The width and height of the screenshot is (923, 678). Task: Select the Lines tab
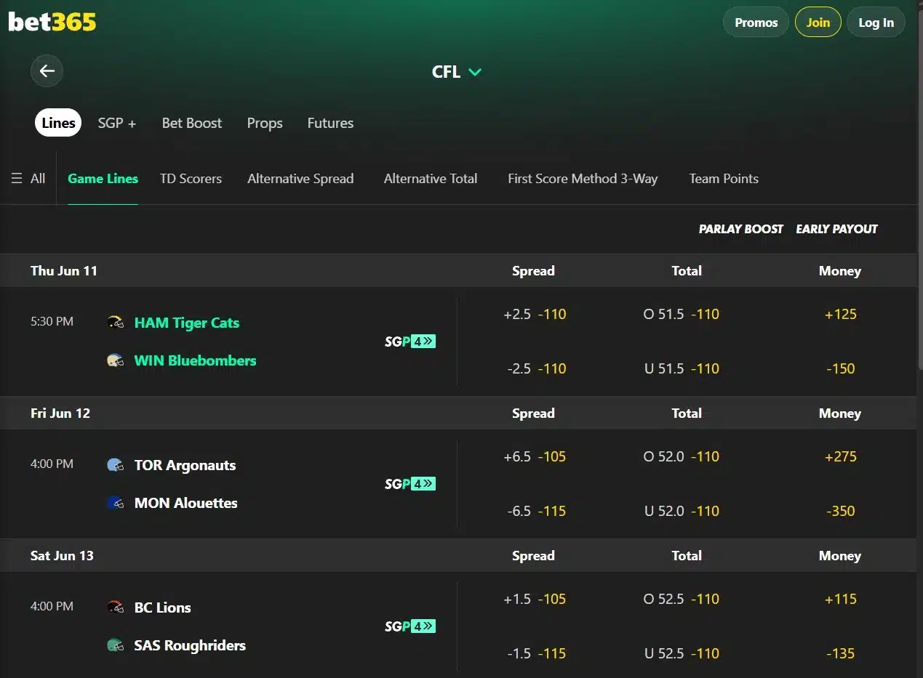coord(58,123)
